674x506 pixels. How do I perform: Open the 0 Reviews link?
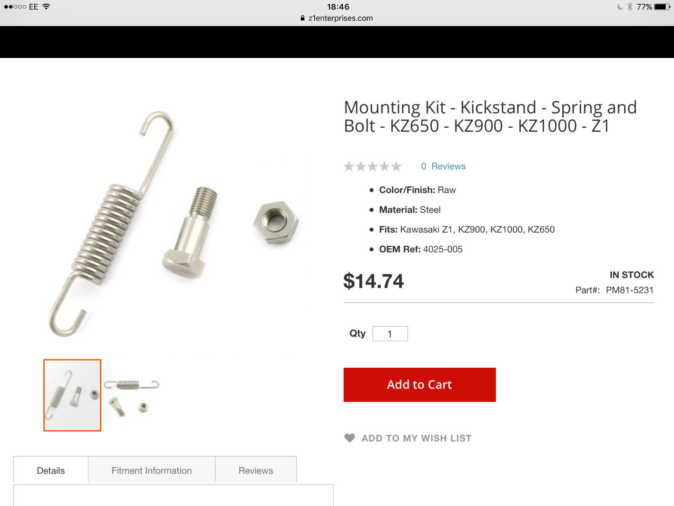(443, 166)
